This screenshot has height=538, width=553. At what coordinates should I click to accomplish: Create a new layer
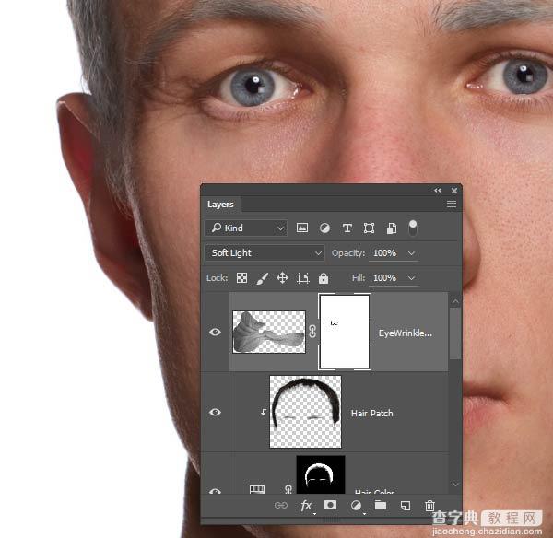click(406, 506)
